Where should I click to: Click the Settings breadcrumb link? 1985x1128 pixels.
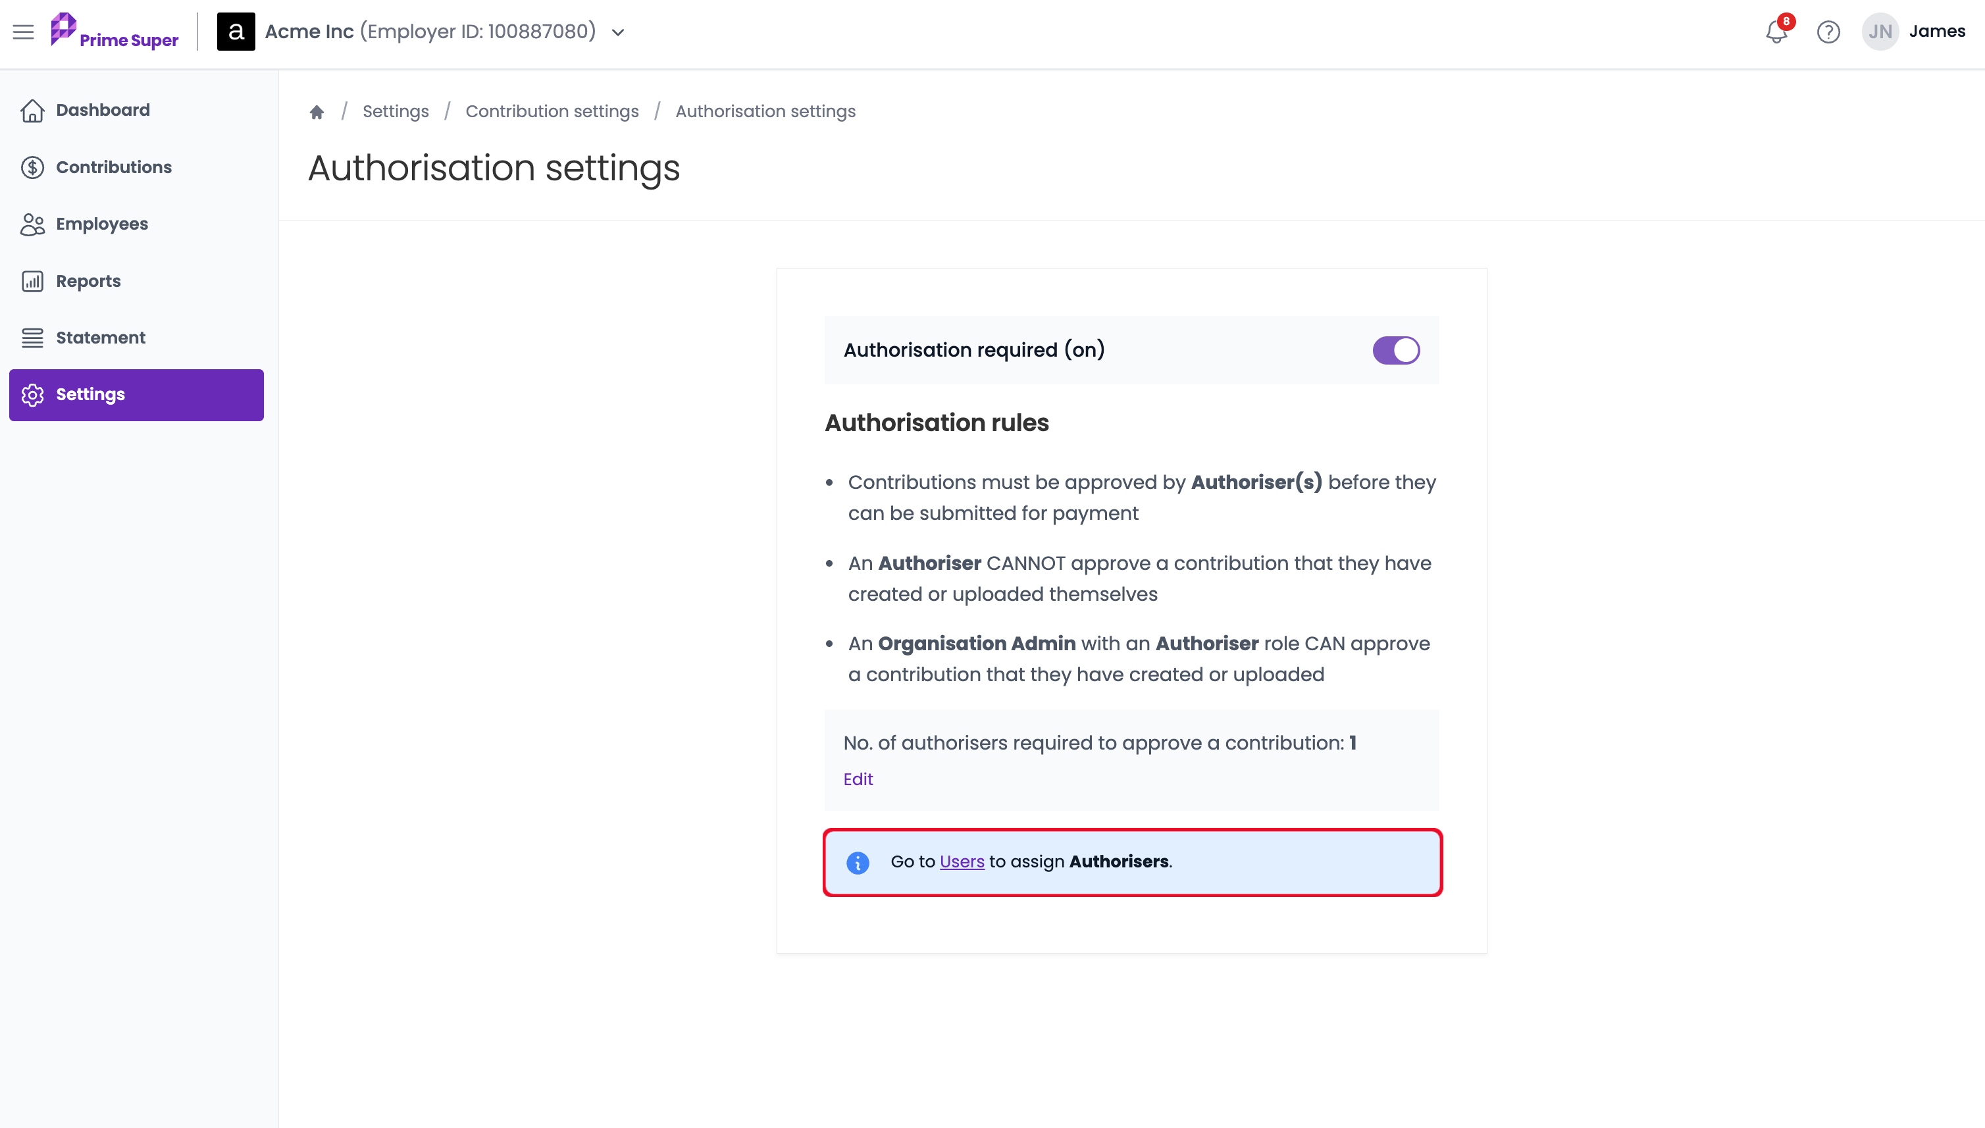pos(395,112)
